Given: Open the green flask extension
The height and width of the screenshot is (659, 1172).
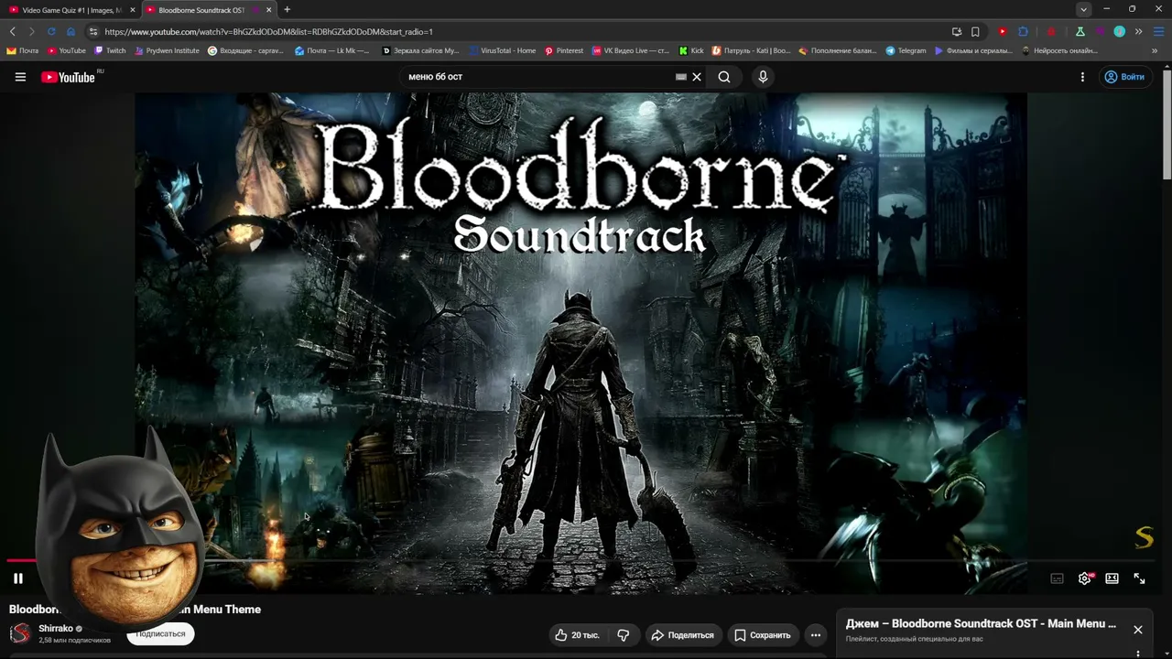Looking at the screenshot, I should [1080, 32].
